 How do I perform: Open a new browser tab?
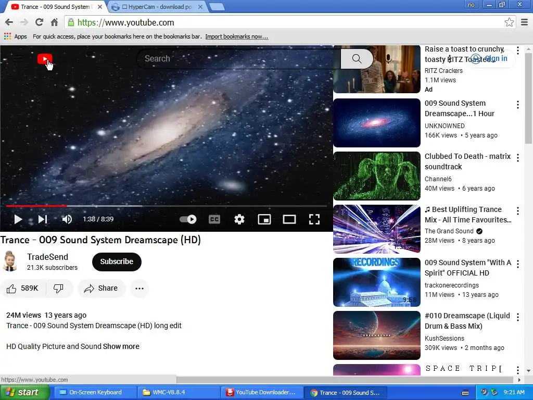coord(217,7)
